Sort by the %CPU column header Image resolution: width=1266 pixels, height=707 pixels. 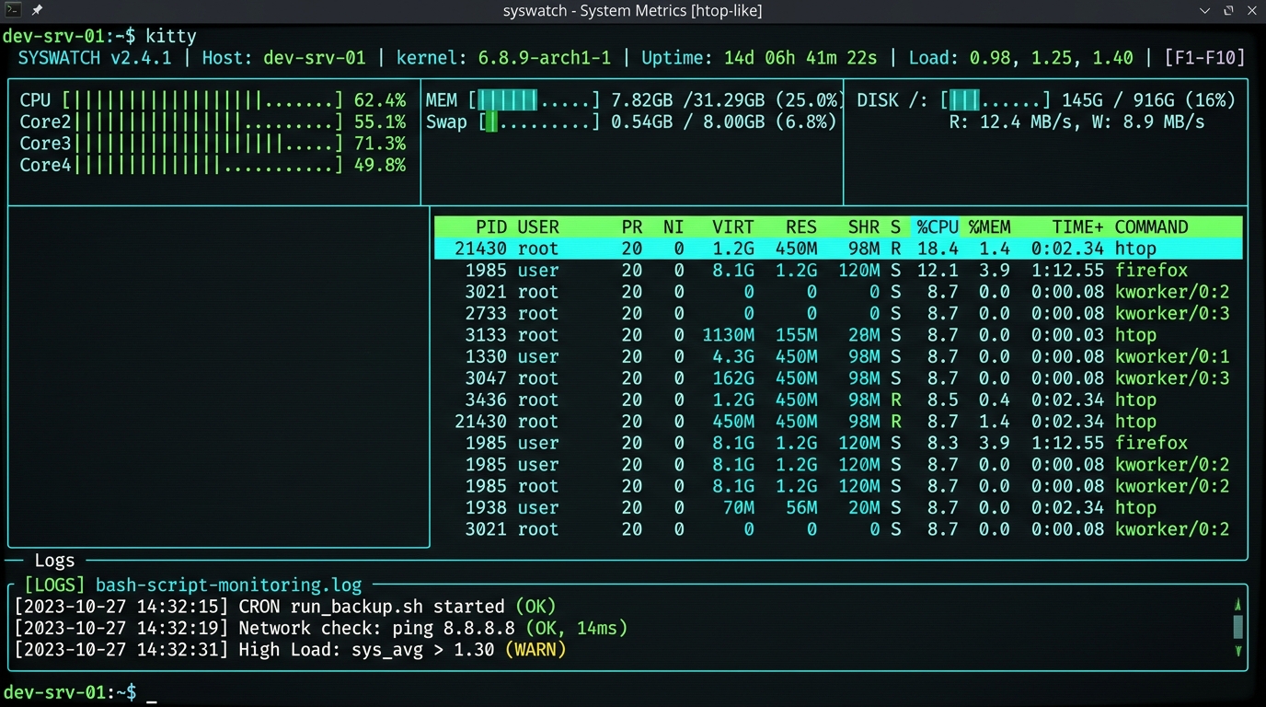click(x=938, y=226)
